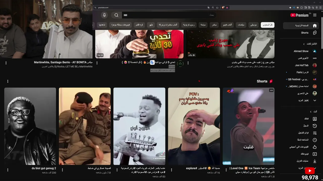This screenshot has height=181, width=323.
Task: Select the موسيقى filter chip
Action: point(254,25)
